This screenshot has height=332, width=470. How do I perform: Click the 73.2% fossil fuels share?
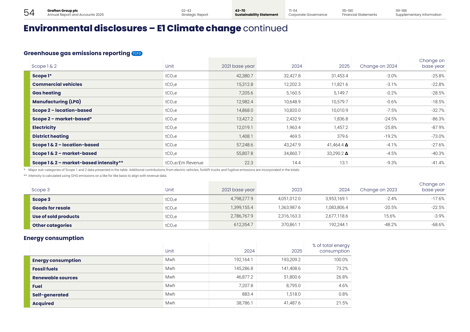click(342, 268)
